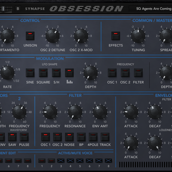
Task: Click the filter RESONANCE knob
Action: 75,112
